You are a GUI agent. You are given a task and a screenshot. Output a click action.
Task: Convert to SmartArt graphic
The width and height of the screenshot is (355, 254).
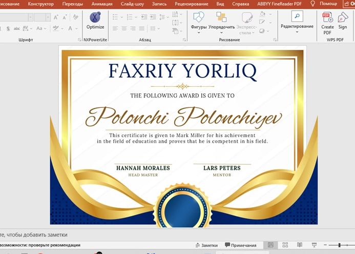coord(177,31)
